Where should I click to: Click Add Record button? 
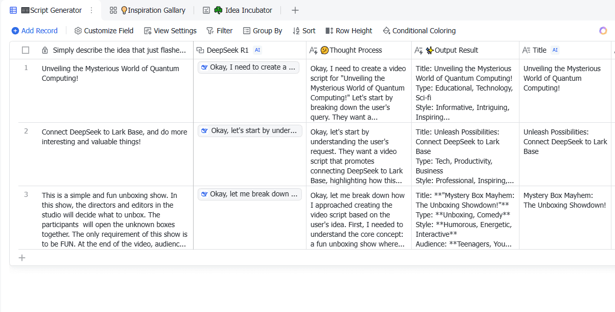coord(35,31)
